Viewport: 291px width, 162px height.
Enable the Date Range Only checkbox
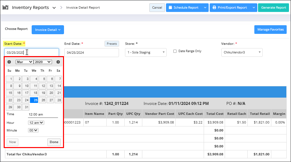[x=175, y=51]
